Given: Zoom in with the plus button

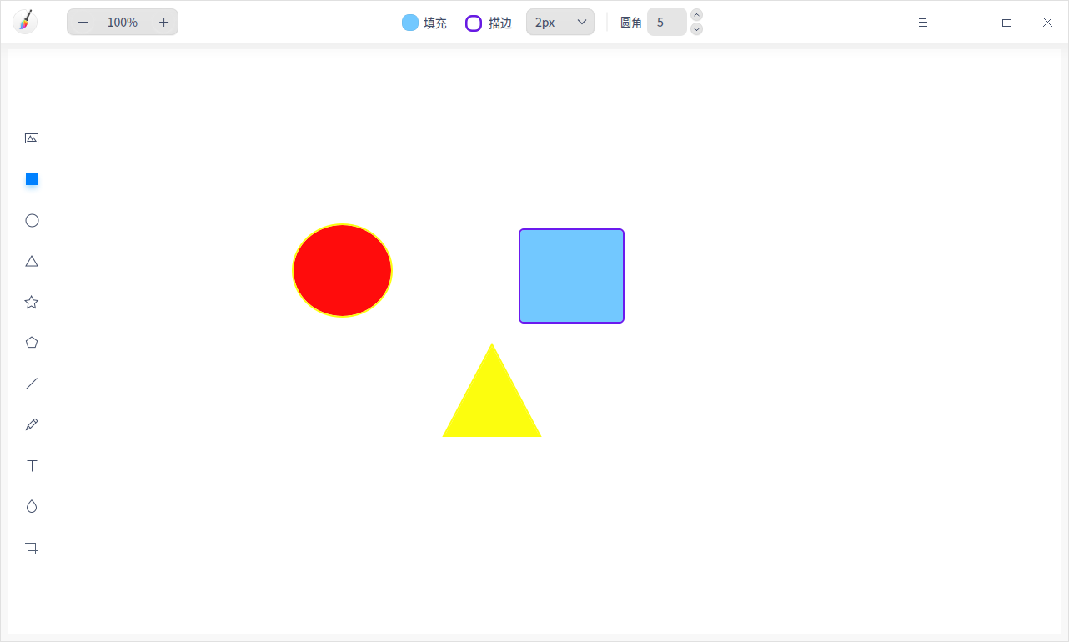Looking at the screenshot, I should tap(163, 22).
